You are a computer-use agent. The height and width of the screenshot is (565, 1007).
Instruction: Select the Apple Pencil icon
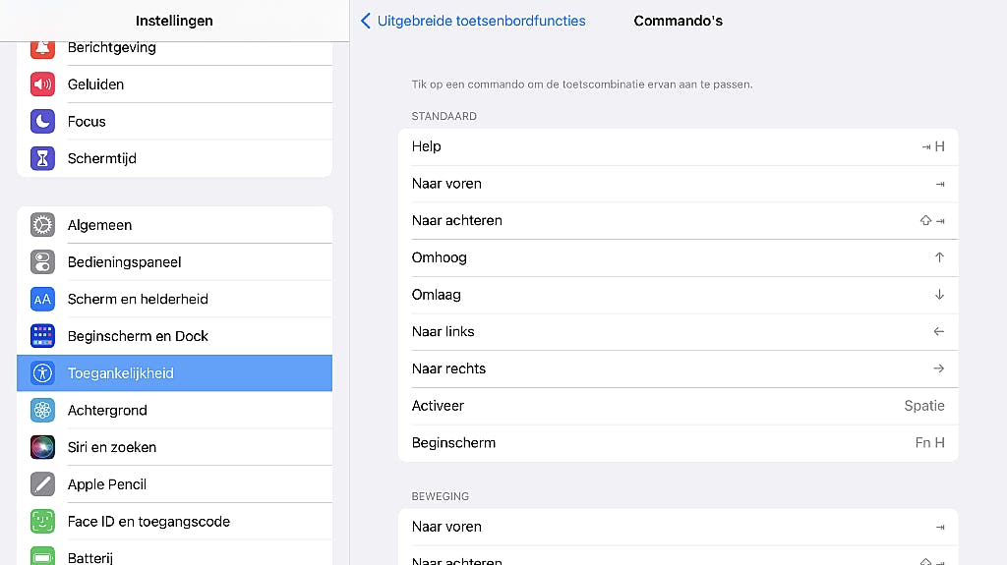42,484
